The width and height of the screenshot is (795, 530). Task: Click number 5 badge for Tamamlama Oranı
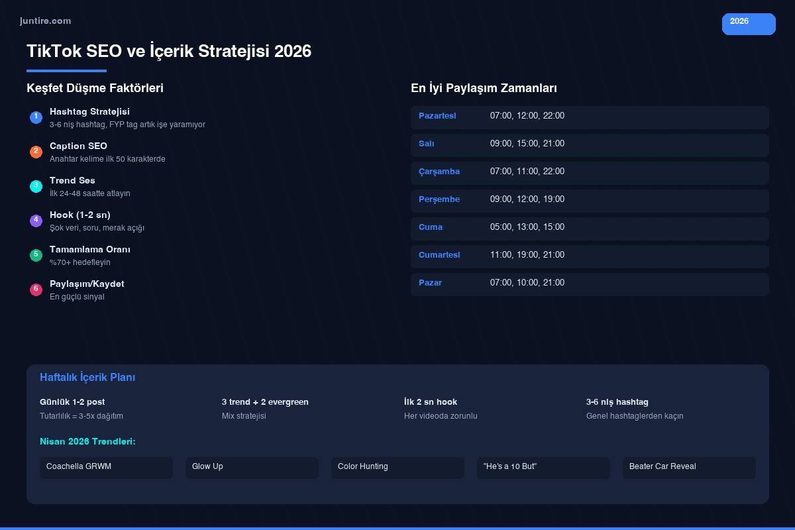click(x=36, y=255)
